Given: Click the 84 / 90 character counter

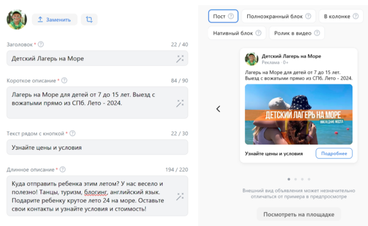Looking at the screenshot, I should (x=179, y=80).
